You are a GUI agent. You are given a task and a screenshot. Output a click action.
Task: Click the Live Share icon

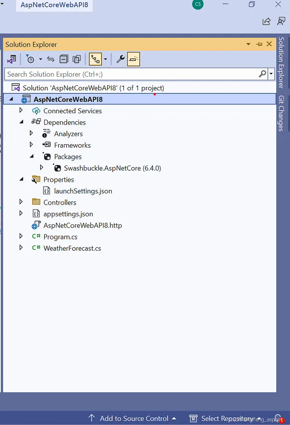[267, 21]
